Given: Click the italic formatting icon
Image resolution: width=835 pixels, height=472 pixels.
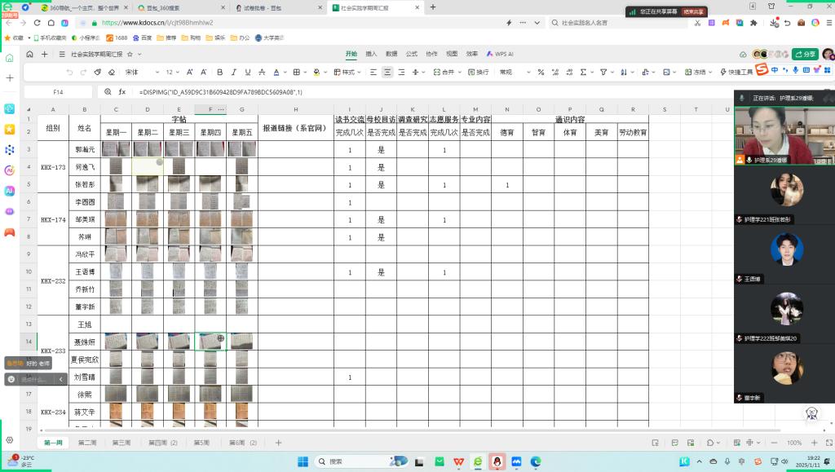Looking at the screenshot, I should click(234, 72).
